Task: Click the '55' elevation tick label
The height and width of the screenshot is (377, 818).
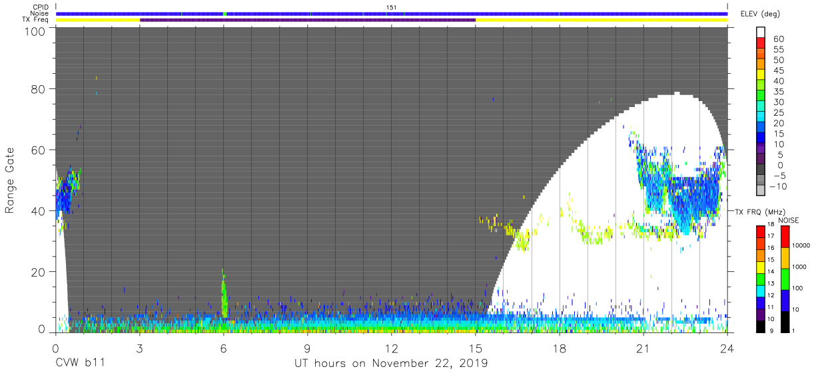Action: click(x=778, y=50)
